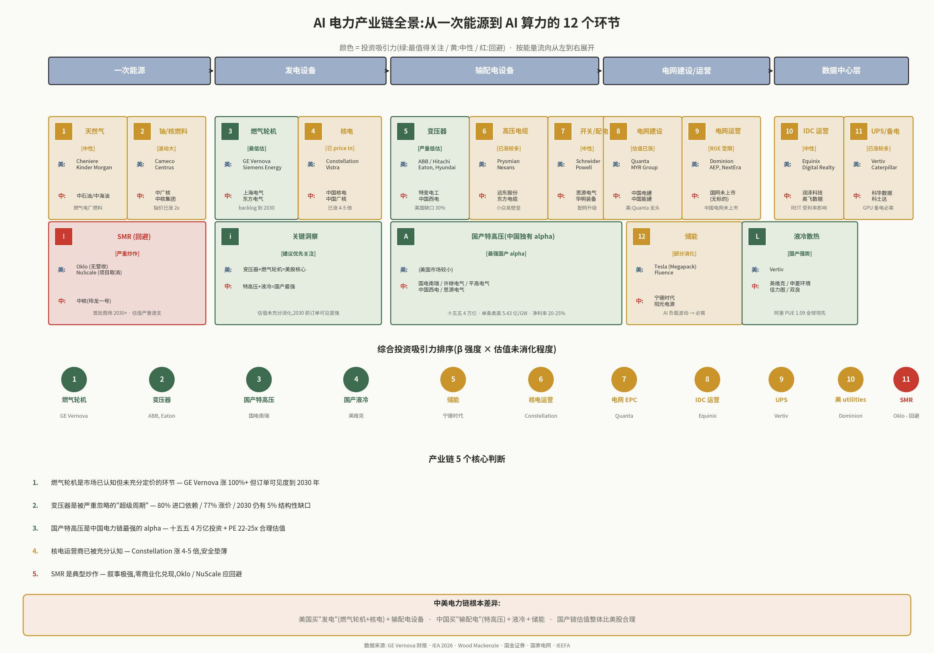
Task: Click the number 7 badge beside 开关/配电
Action: tap(563, 131)
